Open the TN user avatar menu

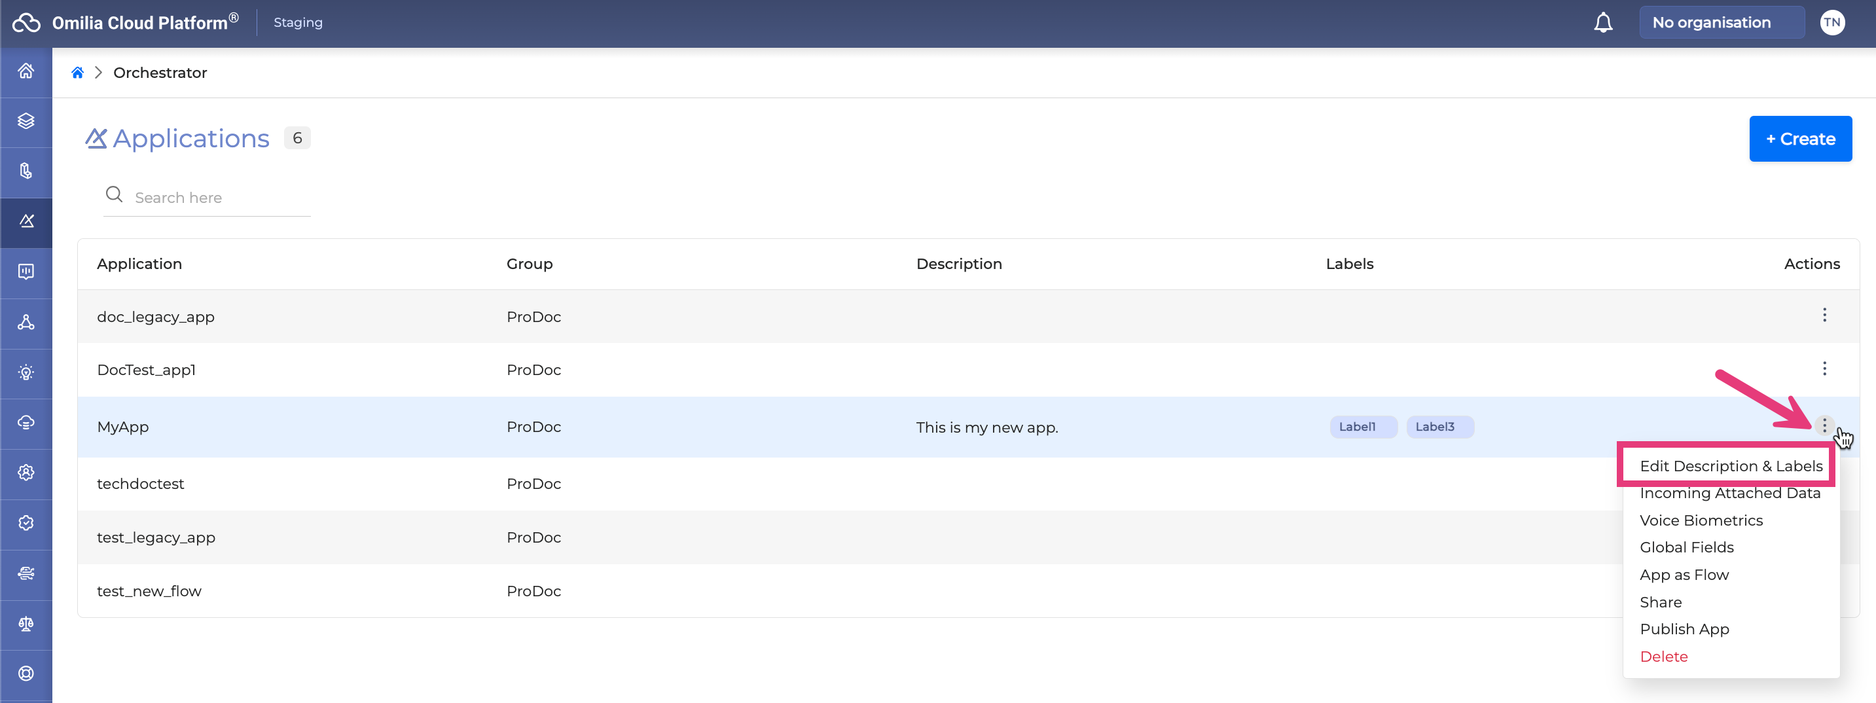pyautogui.click(x=1832, y=23)
